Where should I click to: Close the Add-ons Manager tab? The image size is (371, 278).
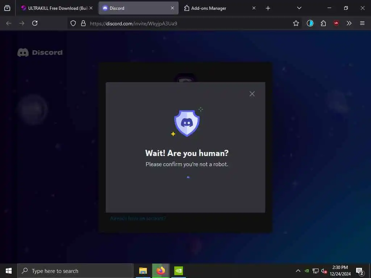click(254, 8)
